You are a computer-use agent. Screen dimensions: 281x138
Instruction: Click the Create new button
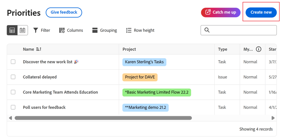tap(261, 12)
